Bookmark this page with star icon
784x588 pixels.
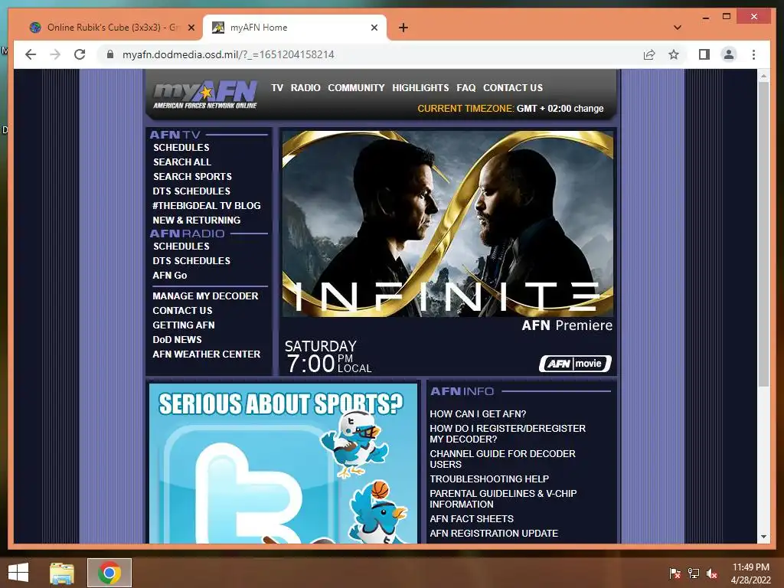pos(674,54)
